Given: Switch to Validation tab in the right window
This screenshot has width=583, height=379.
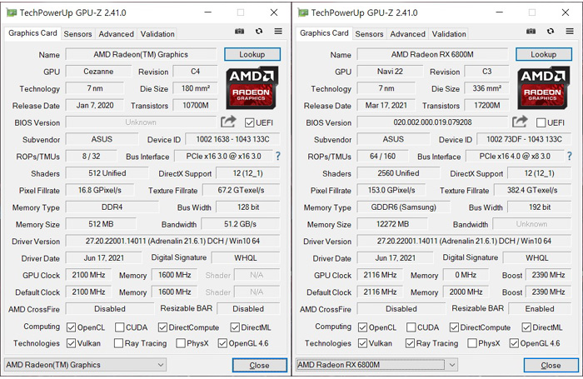Looking at the screenshot, I should click(449, 34).
